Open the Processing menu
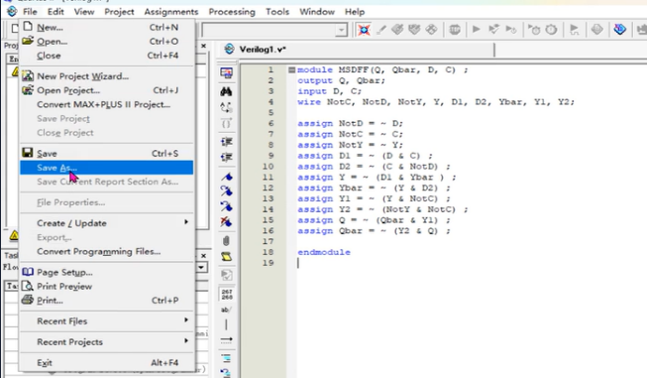 click(232, 12)
